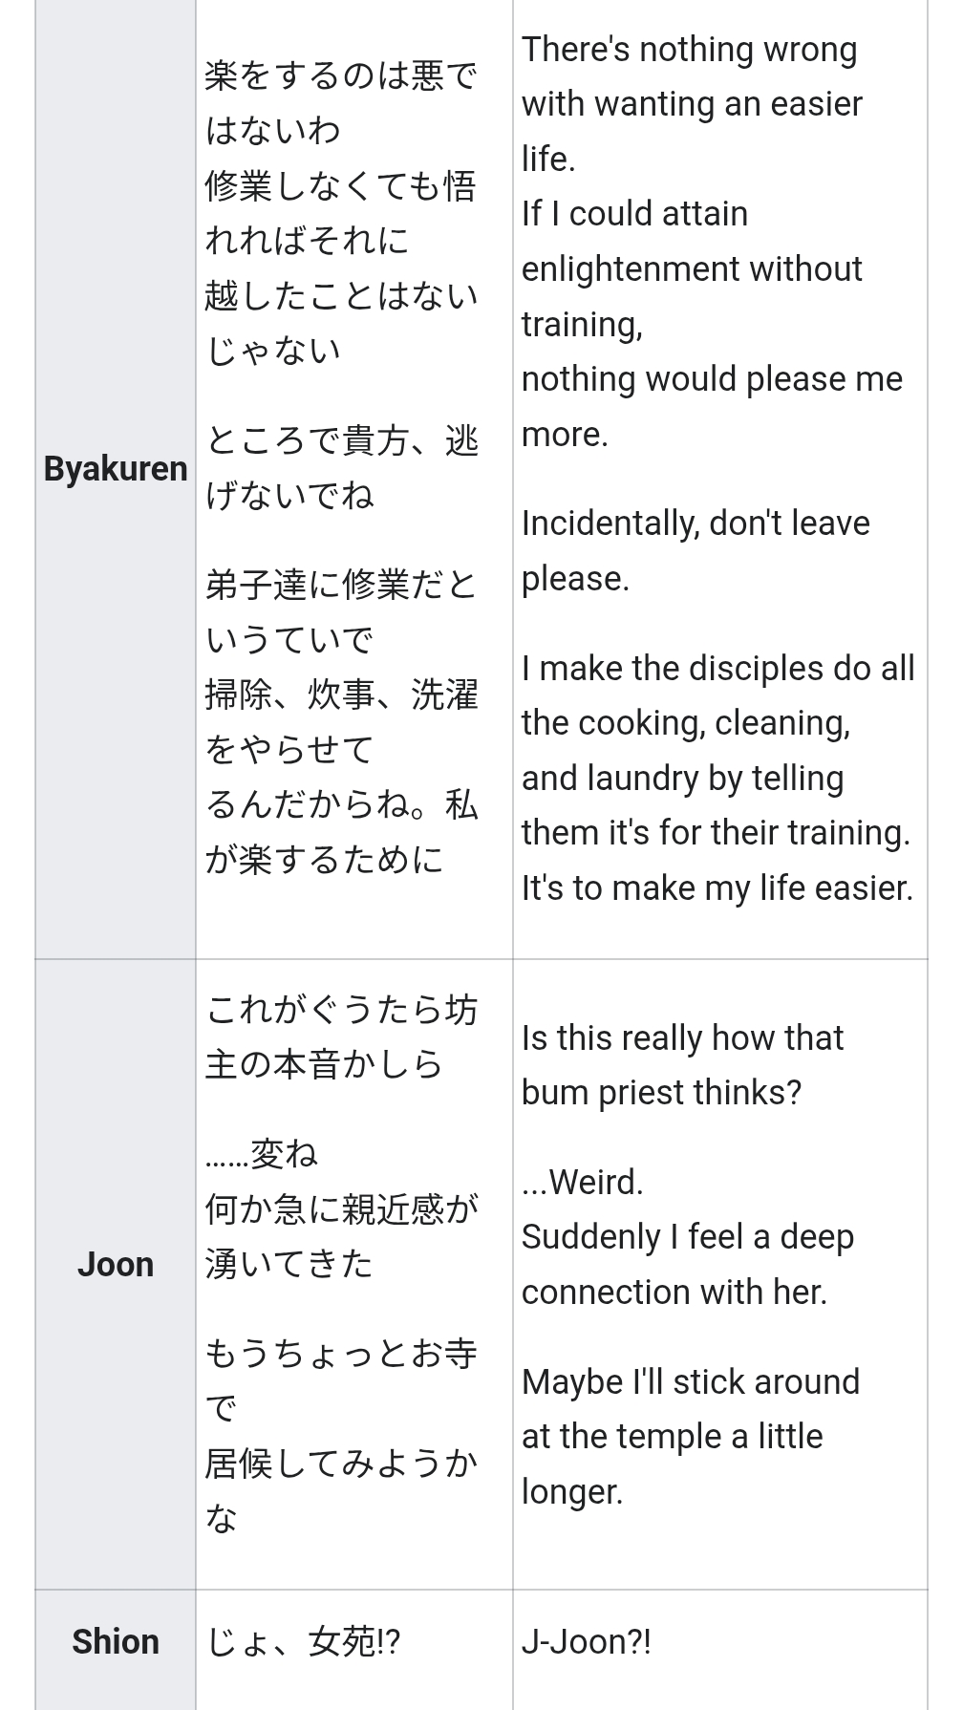
Task: Click the Japanese line "楽をするのは悪で"
Action: (341, 75)
